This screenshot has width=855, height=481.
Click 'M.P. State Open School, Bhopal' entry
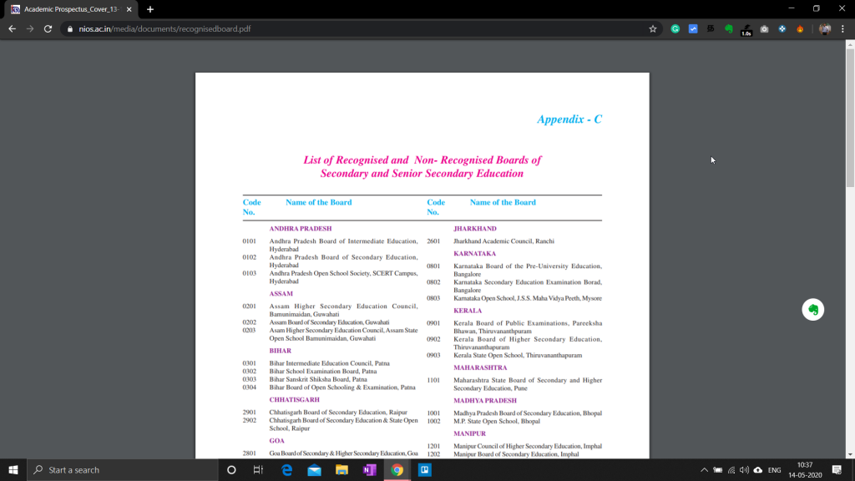coord(497,421)
